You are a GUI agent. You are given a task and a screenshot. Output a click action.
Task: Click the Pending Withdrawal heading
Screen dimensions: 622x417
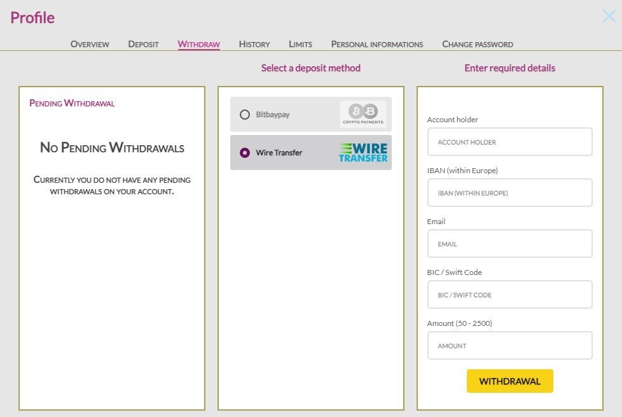(x=72, y=102)
